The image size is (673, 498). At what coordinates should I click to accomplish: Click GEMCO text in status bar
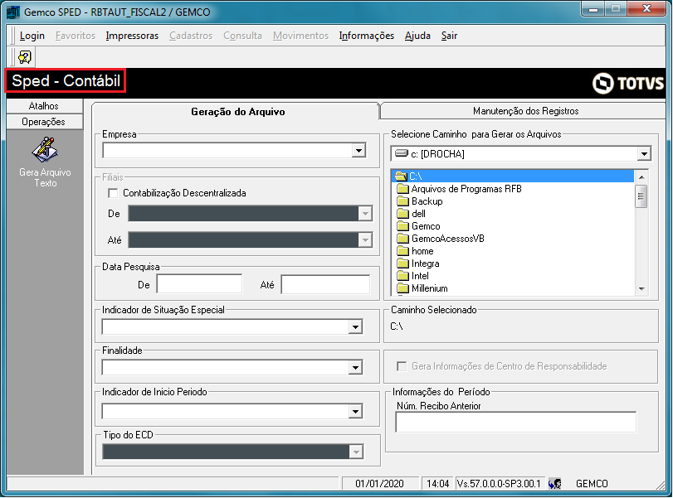tap(592, 483)
